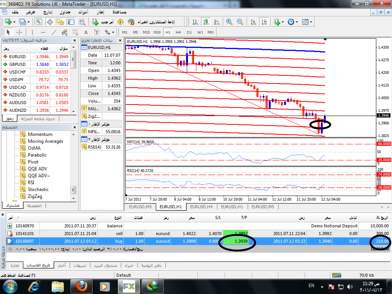Close the Navigator panel
The height and width of the screenshot is (294, 392).
point(75,127)
